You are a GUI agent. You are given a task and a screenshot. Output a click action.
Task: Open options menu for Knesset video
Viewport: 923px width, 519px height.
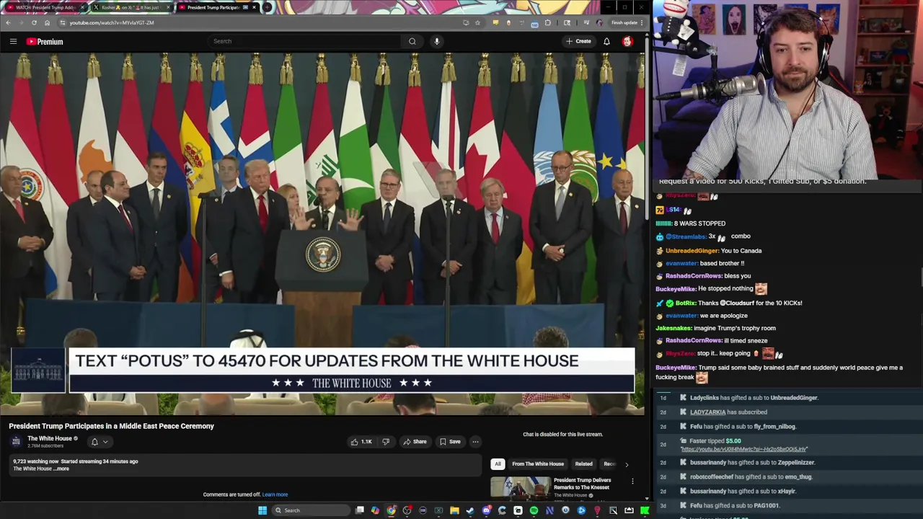[x=632, y=482]
